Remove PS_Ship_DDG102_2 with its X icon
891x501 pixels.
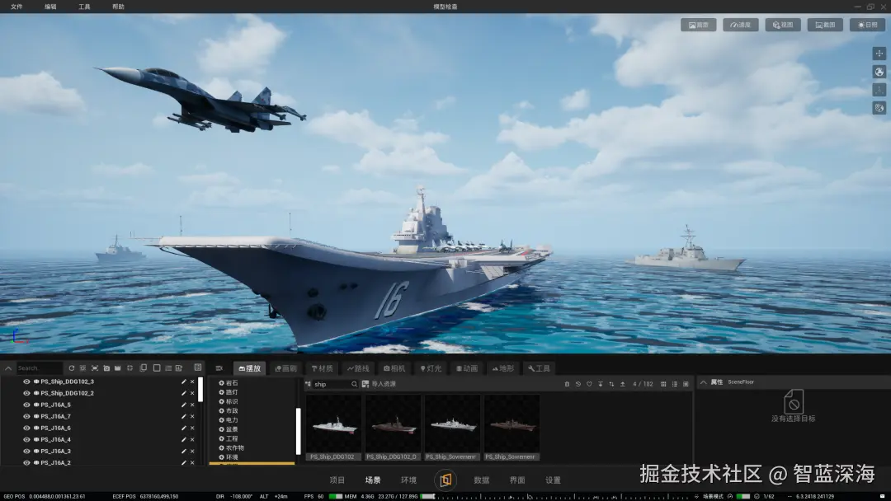point(192,393)
